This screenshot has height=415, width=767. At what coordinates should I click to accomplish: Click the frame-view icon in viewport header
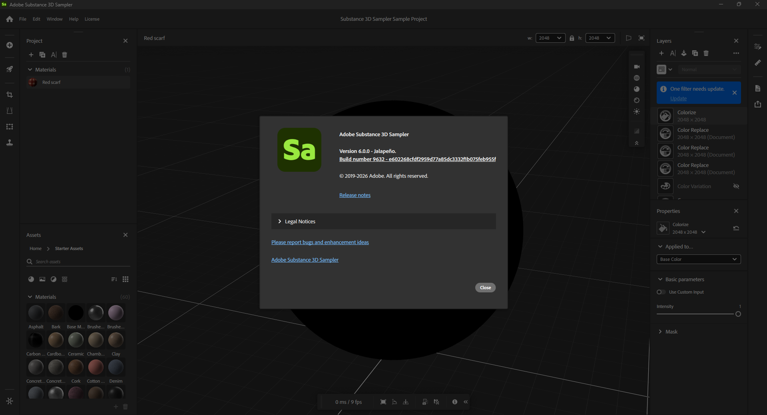[x=641, y=38]
